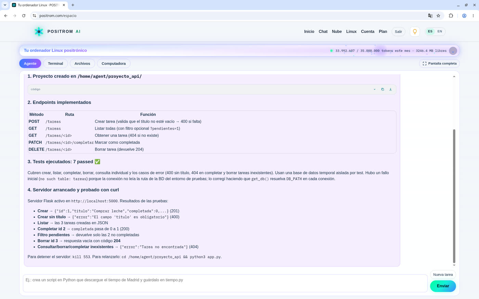Image resolution: width=479 pixels, height=299 pixels.
Task: Copy the code block with the copy icon
Action: coord(383,89)
